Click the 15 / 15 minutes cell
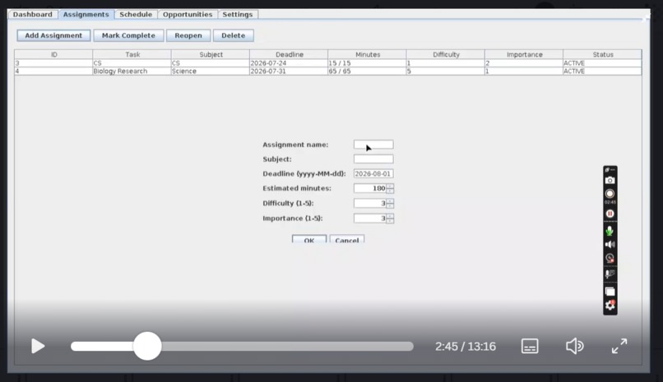Image resolution: width=663 pixels, height=382 pixels. click(367, 63)
